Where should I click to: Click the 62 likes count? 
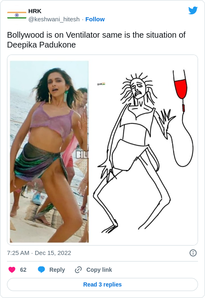(x=23, y=270)
